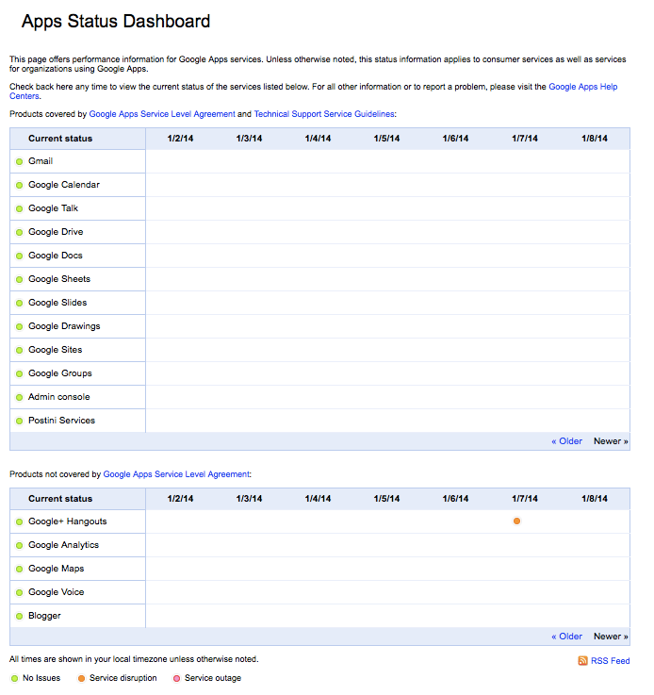This screenshot has width=654, height=695.
Task: Click Google Maps green status icon
Action: [x=19, y=569]
